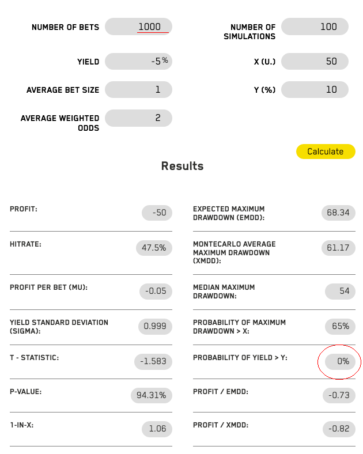Click the Y (%) input field
363x454 pixels.
tap(315, 89)
